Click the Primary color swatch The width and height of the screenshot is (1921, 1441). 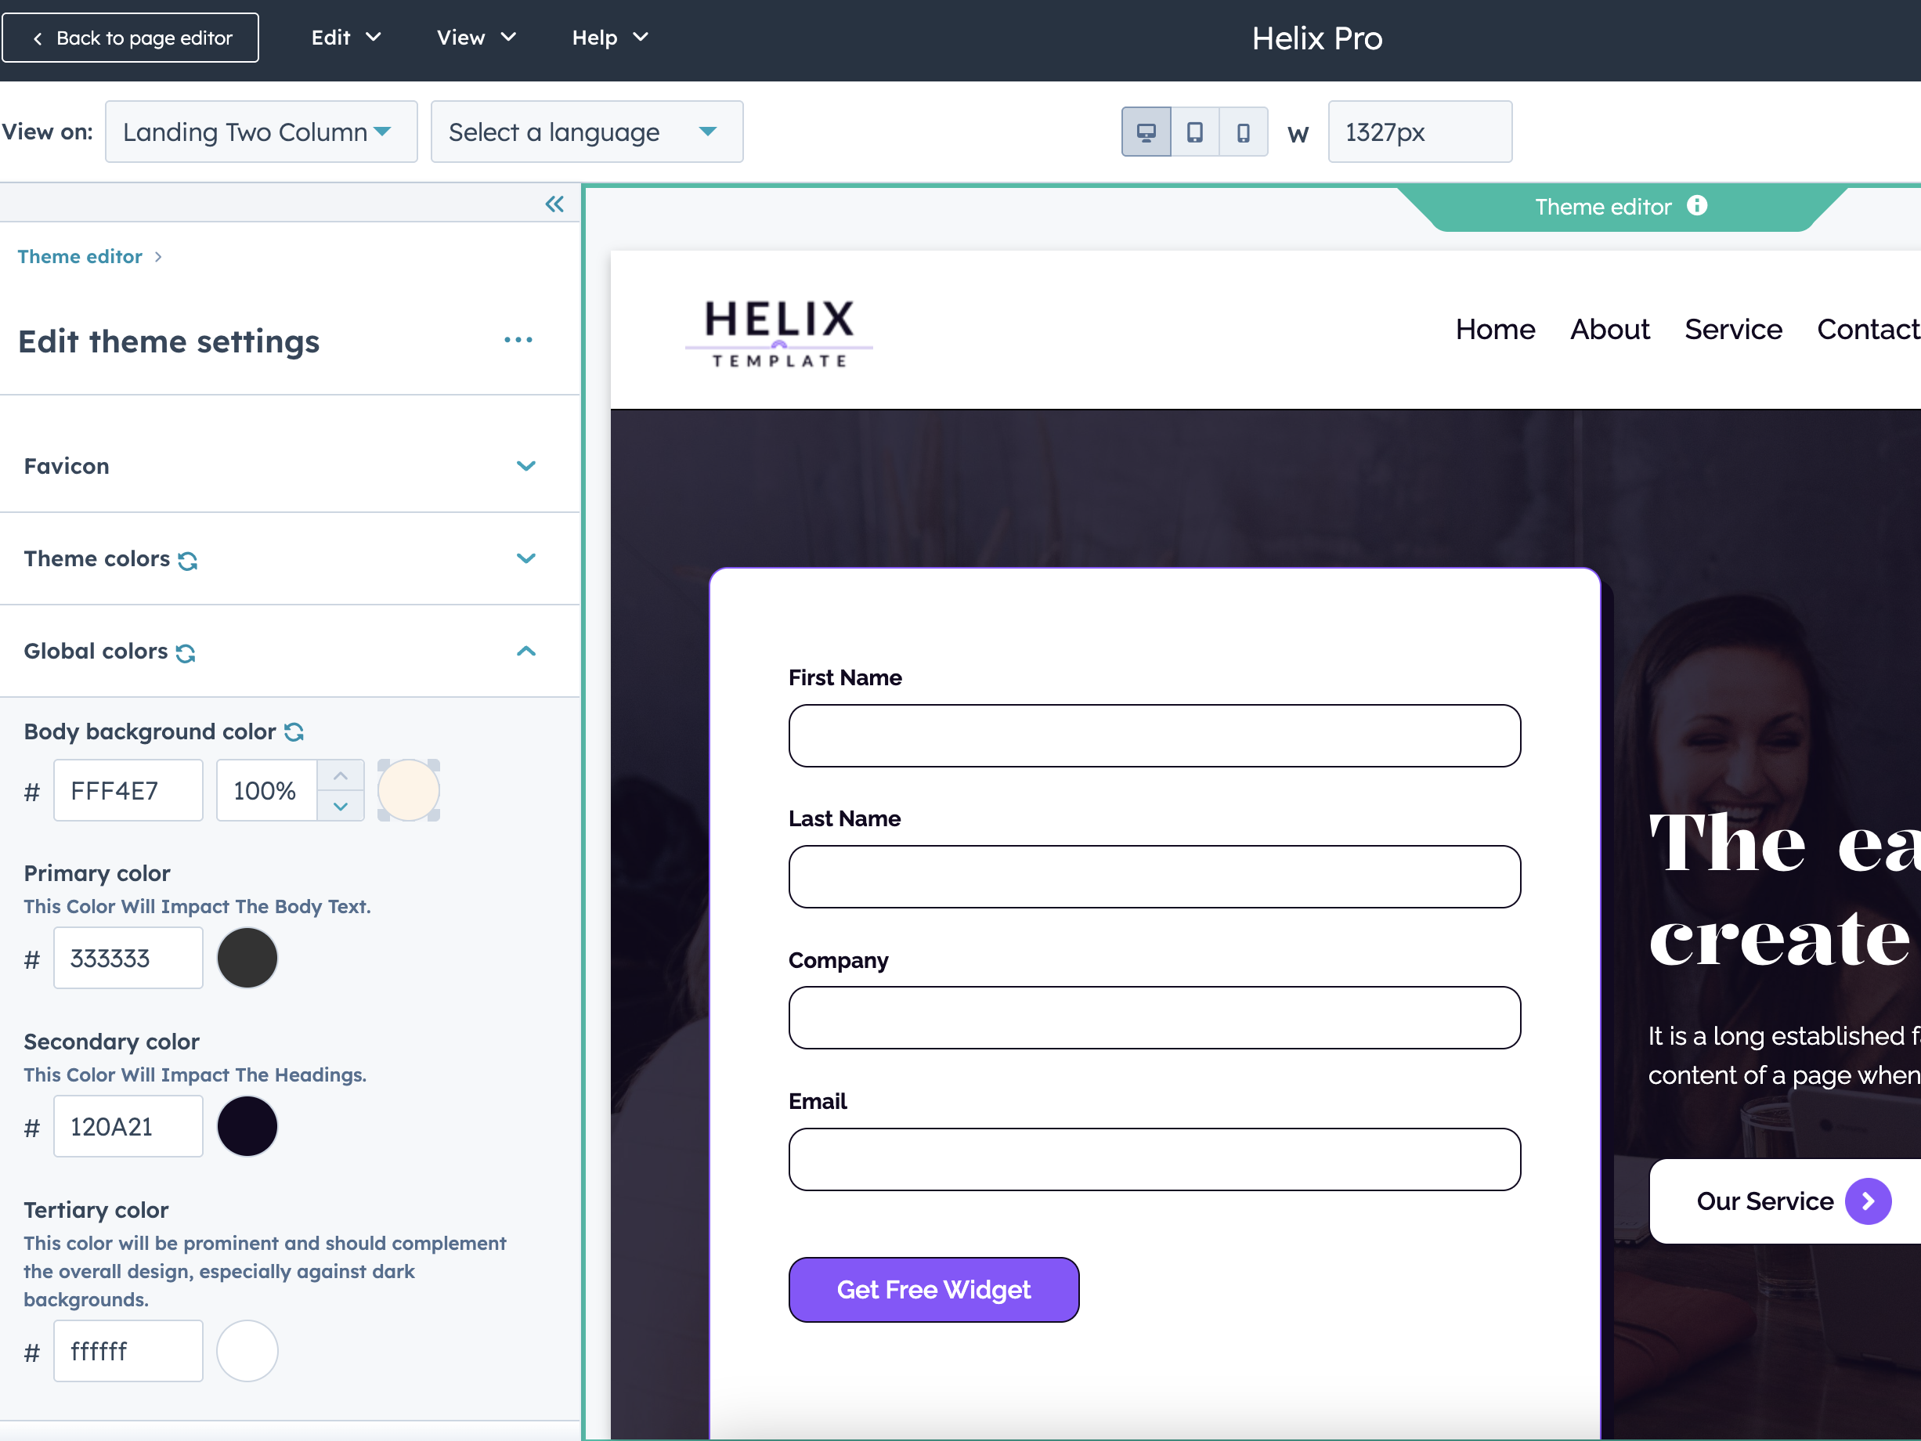coord(247,957)
